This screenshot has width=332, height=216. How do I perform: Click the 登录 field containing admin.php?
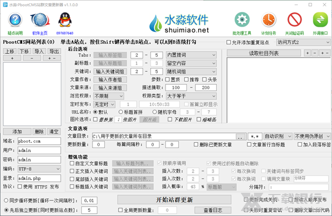coord(39,178)
